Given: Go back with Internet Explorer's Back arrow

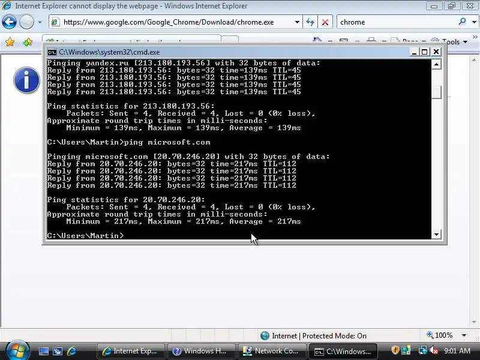Looking at the screenshot, I should tap(9, 22).
